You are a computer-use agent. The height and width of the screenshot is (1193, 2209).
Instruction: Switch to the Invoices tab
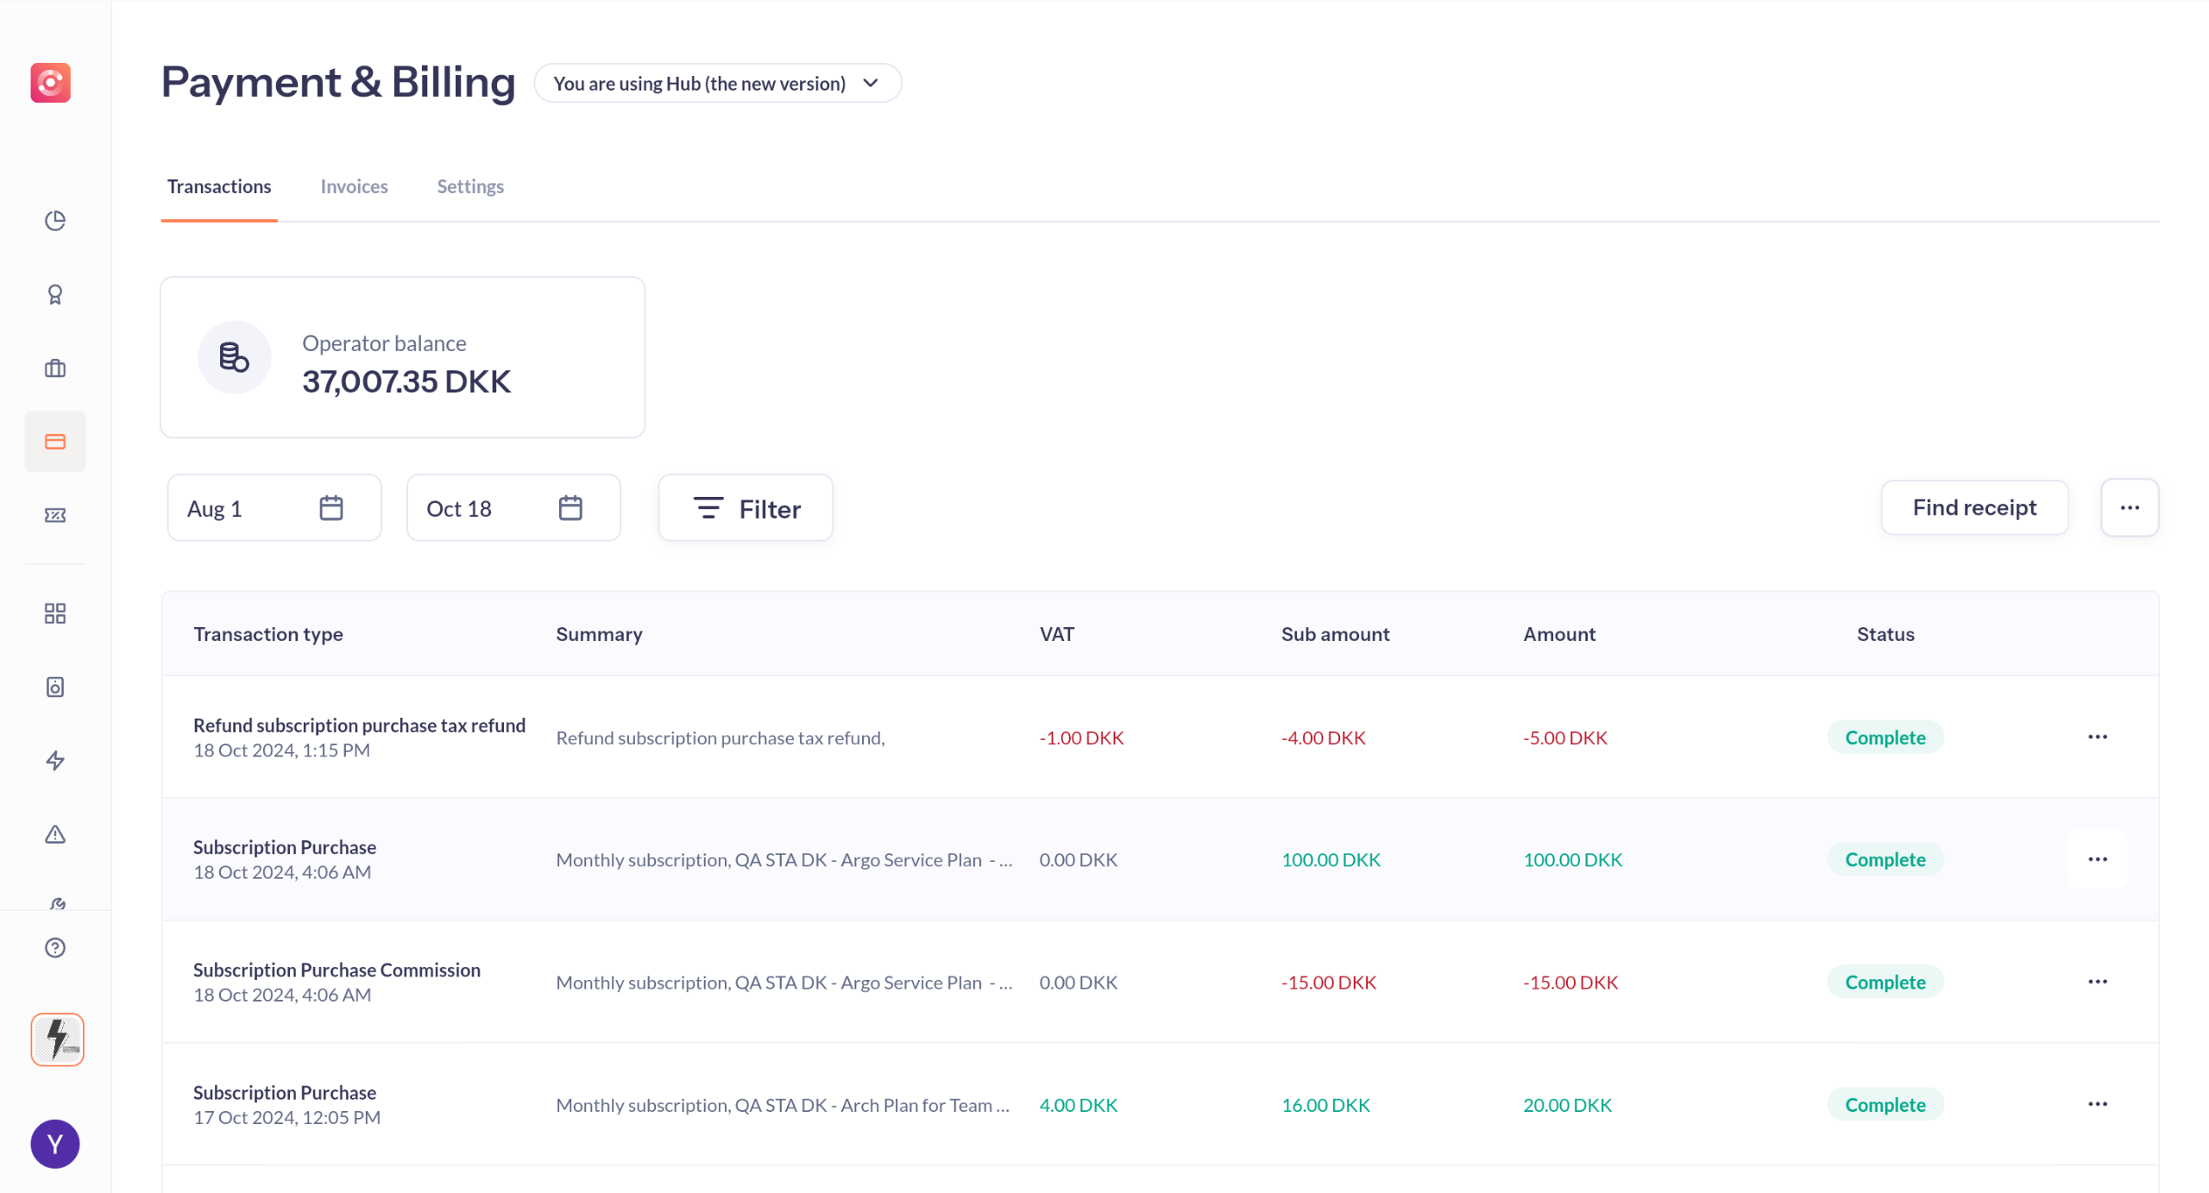pos(354,186)
